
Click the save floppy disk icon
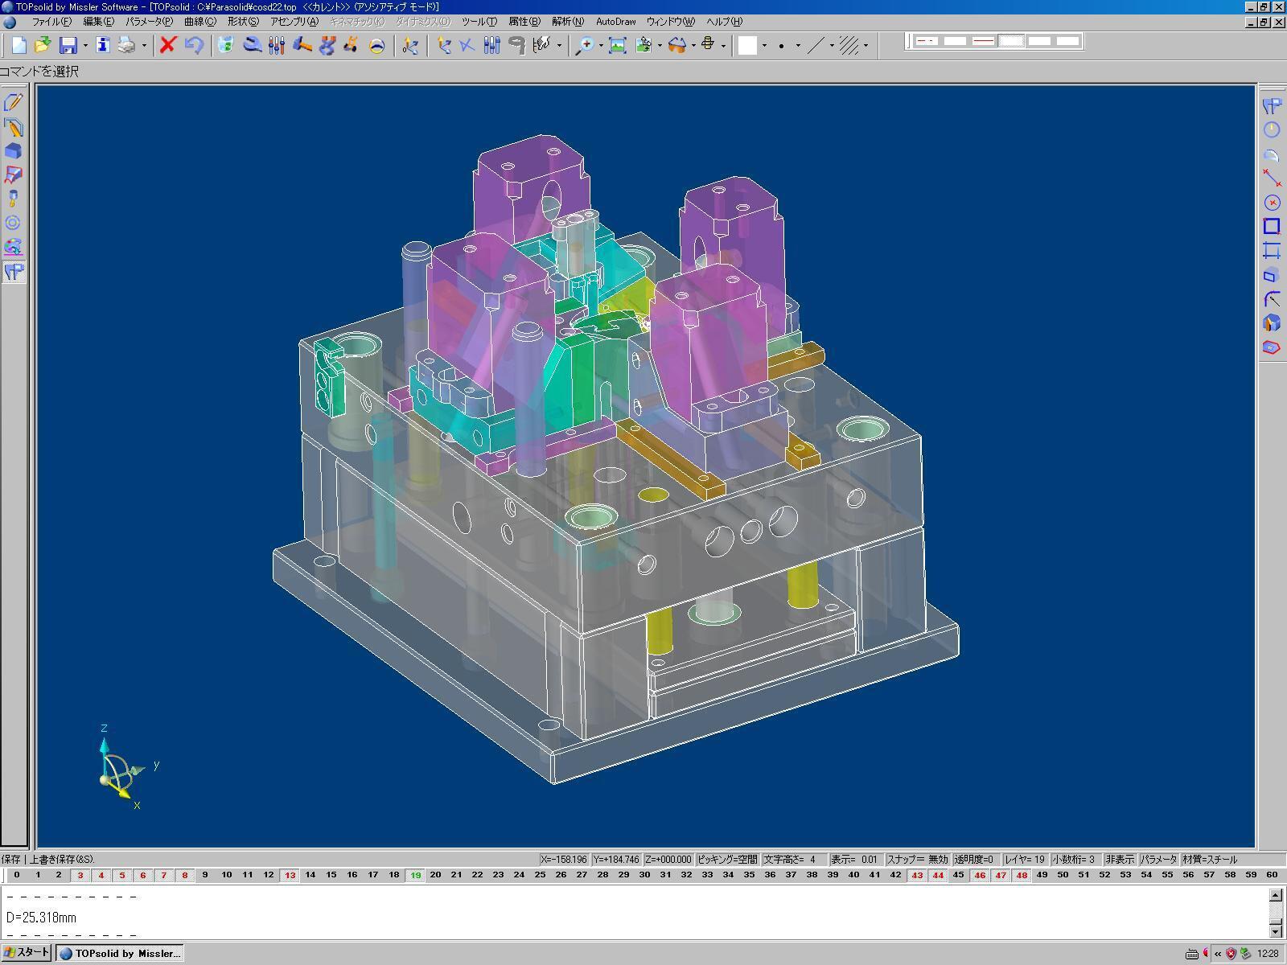(x=68, y=45)
